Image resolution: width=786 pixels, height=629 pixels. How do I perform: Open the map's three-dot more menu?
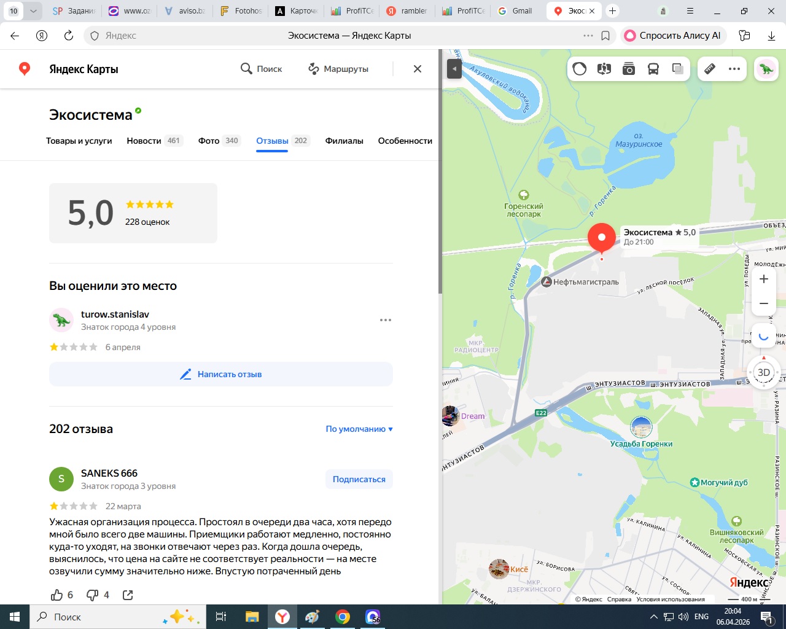(x=734, y=69)
